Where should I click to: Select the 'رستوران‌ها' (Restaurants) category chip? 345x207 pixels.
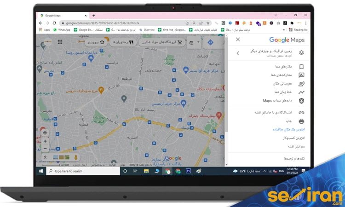pyautogui.click(x=123, y=42)
